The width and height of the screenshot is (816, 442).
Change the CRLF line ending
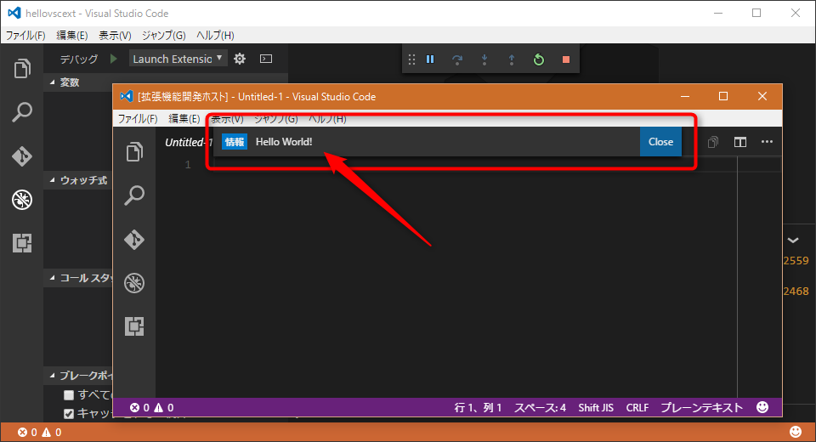click(x=637, y=408)
